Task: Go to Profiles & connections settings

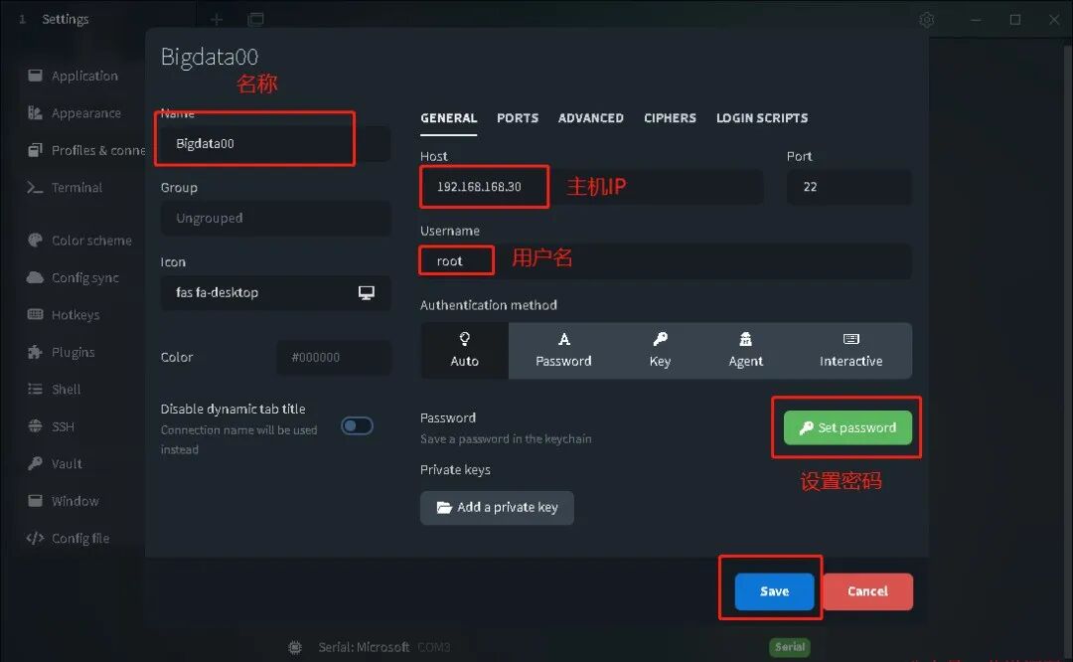Action: (85, 150)
